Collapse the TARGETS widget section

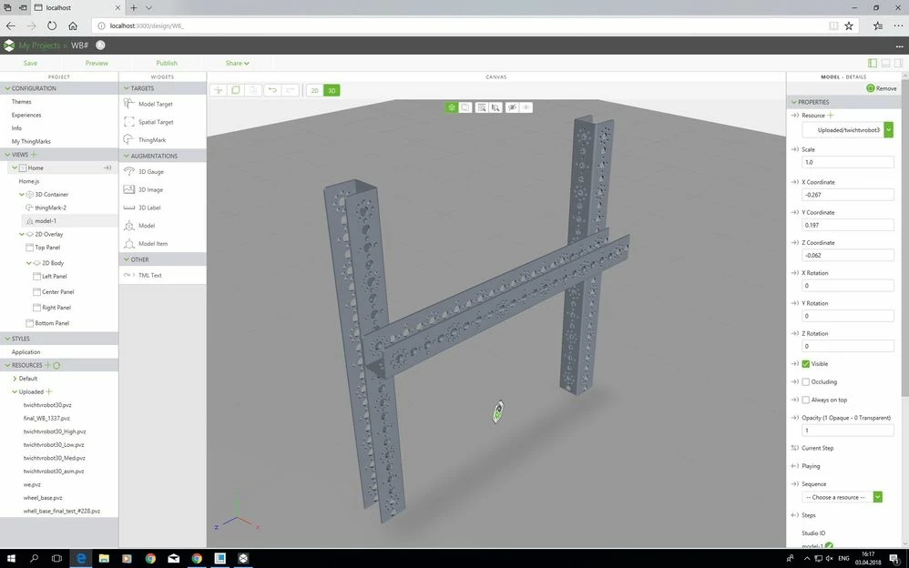127,88
